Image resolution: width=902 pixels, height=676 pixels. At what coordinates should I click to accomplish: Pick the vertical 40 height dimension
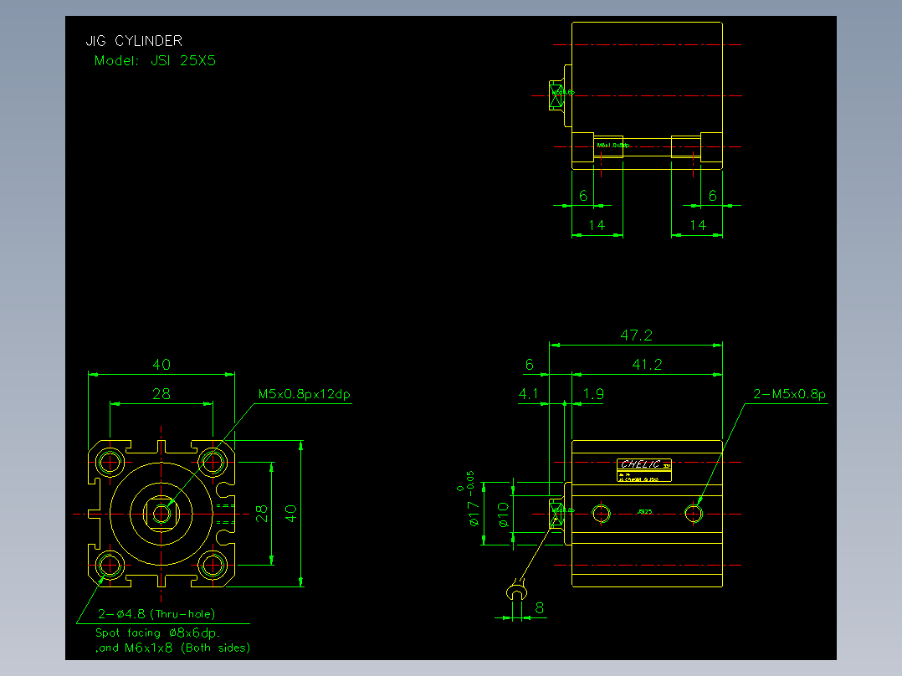point(290,513)
